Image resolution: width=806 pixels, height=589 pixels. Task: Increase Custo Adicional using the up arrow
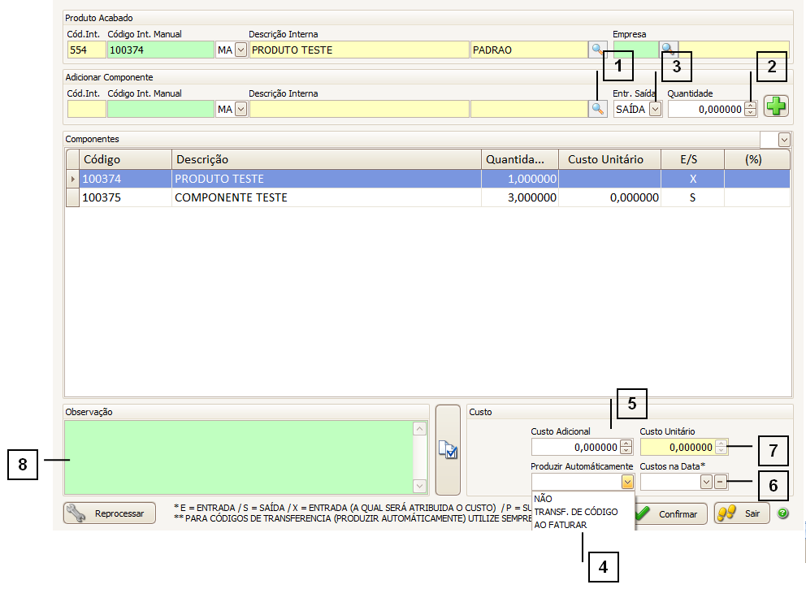[x=626, y=443]
